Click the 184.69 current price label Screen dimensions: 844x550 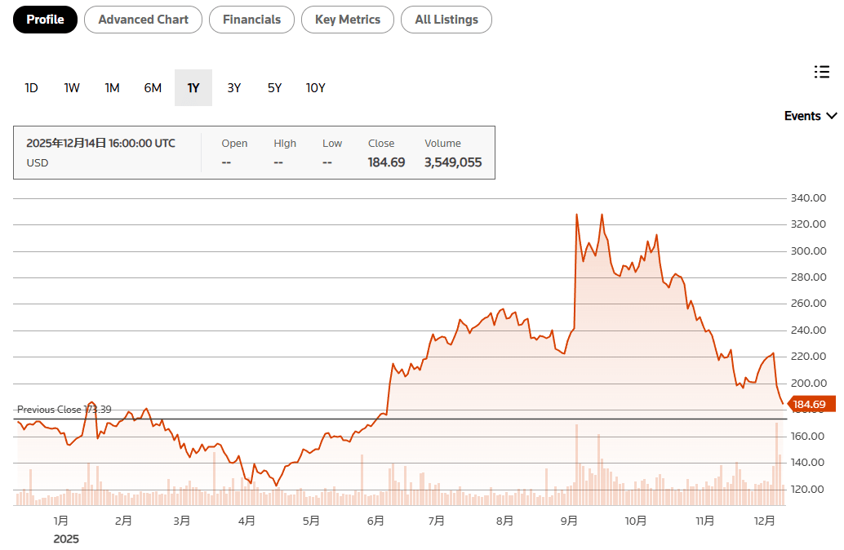tap(809, 405)
